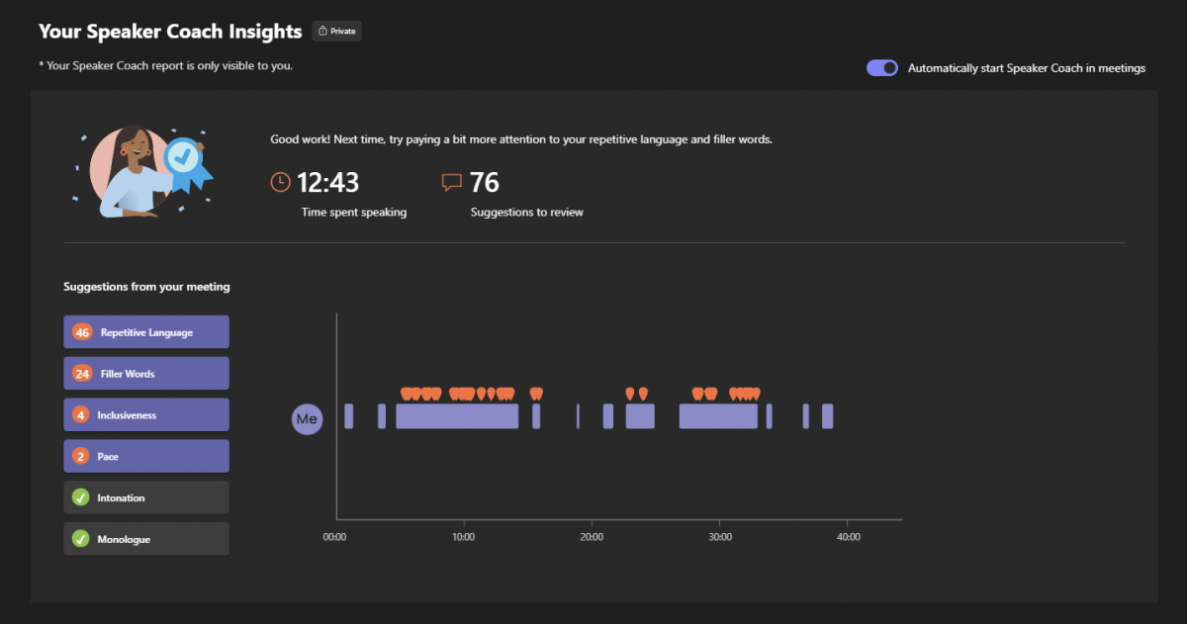Click the green checkmark next to Intonation
1187x624 pixels.
tap(82, 498)
